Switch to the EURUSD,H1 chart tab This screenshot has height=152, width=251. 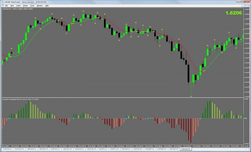tap(8, 149)
